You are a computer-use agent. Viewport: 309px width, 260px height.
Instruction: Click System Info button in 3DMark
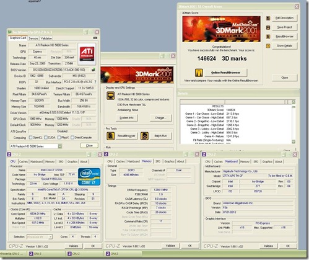[126, 118]
